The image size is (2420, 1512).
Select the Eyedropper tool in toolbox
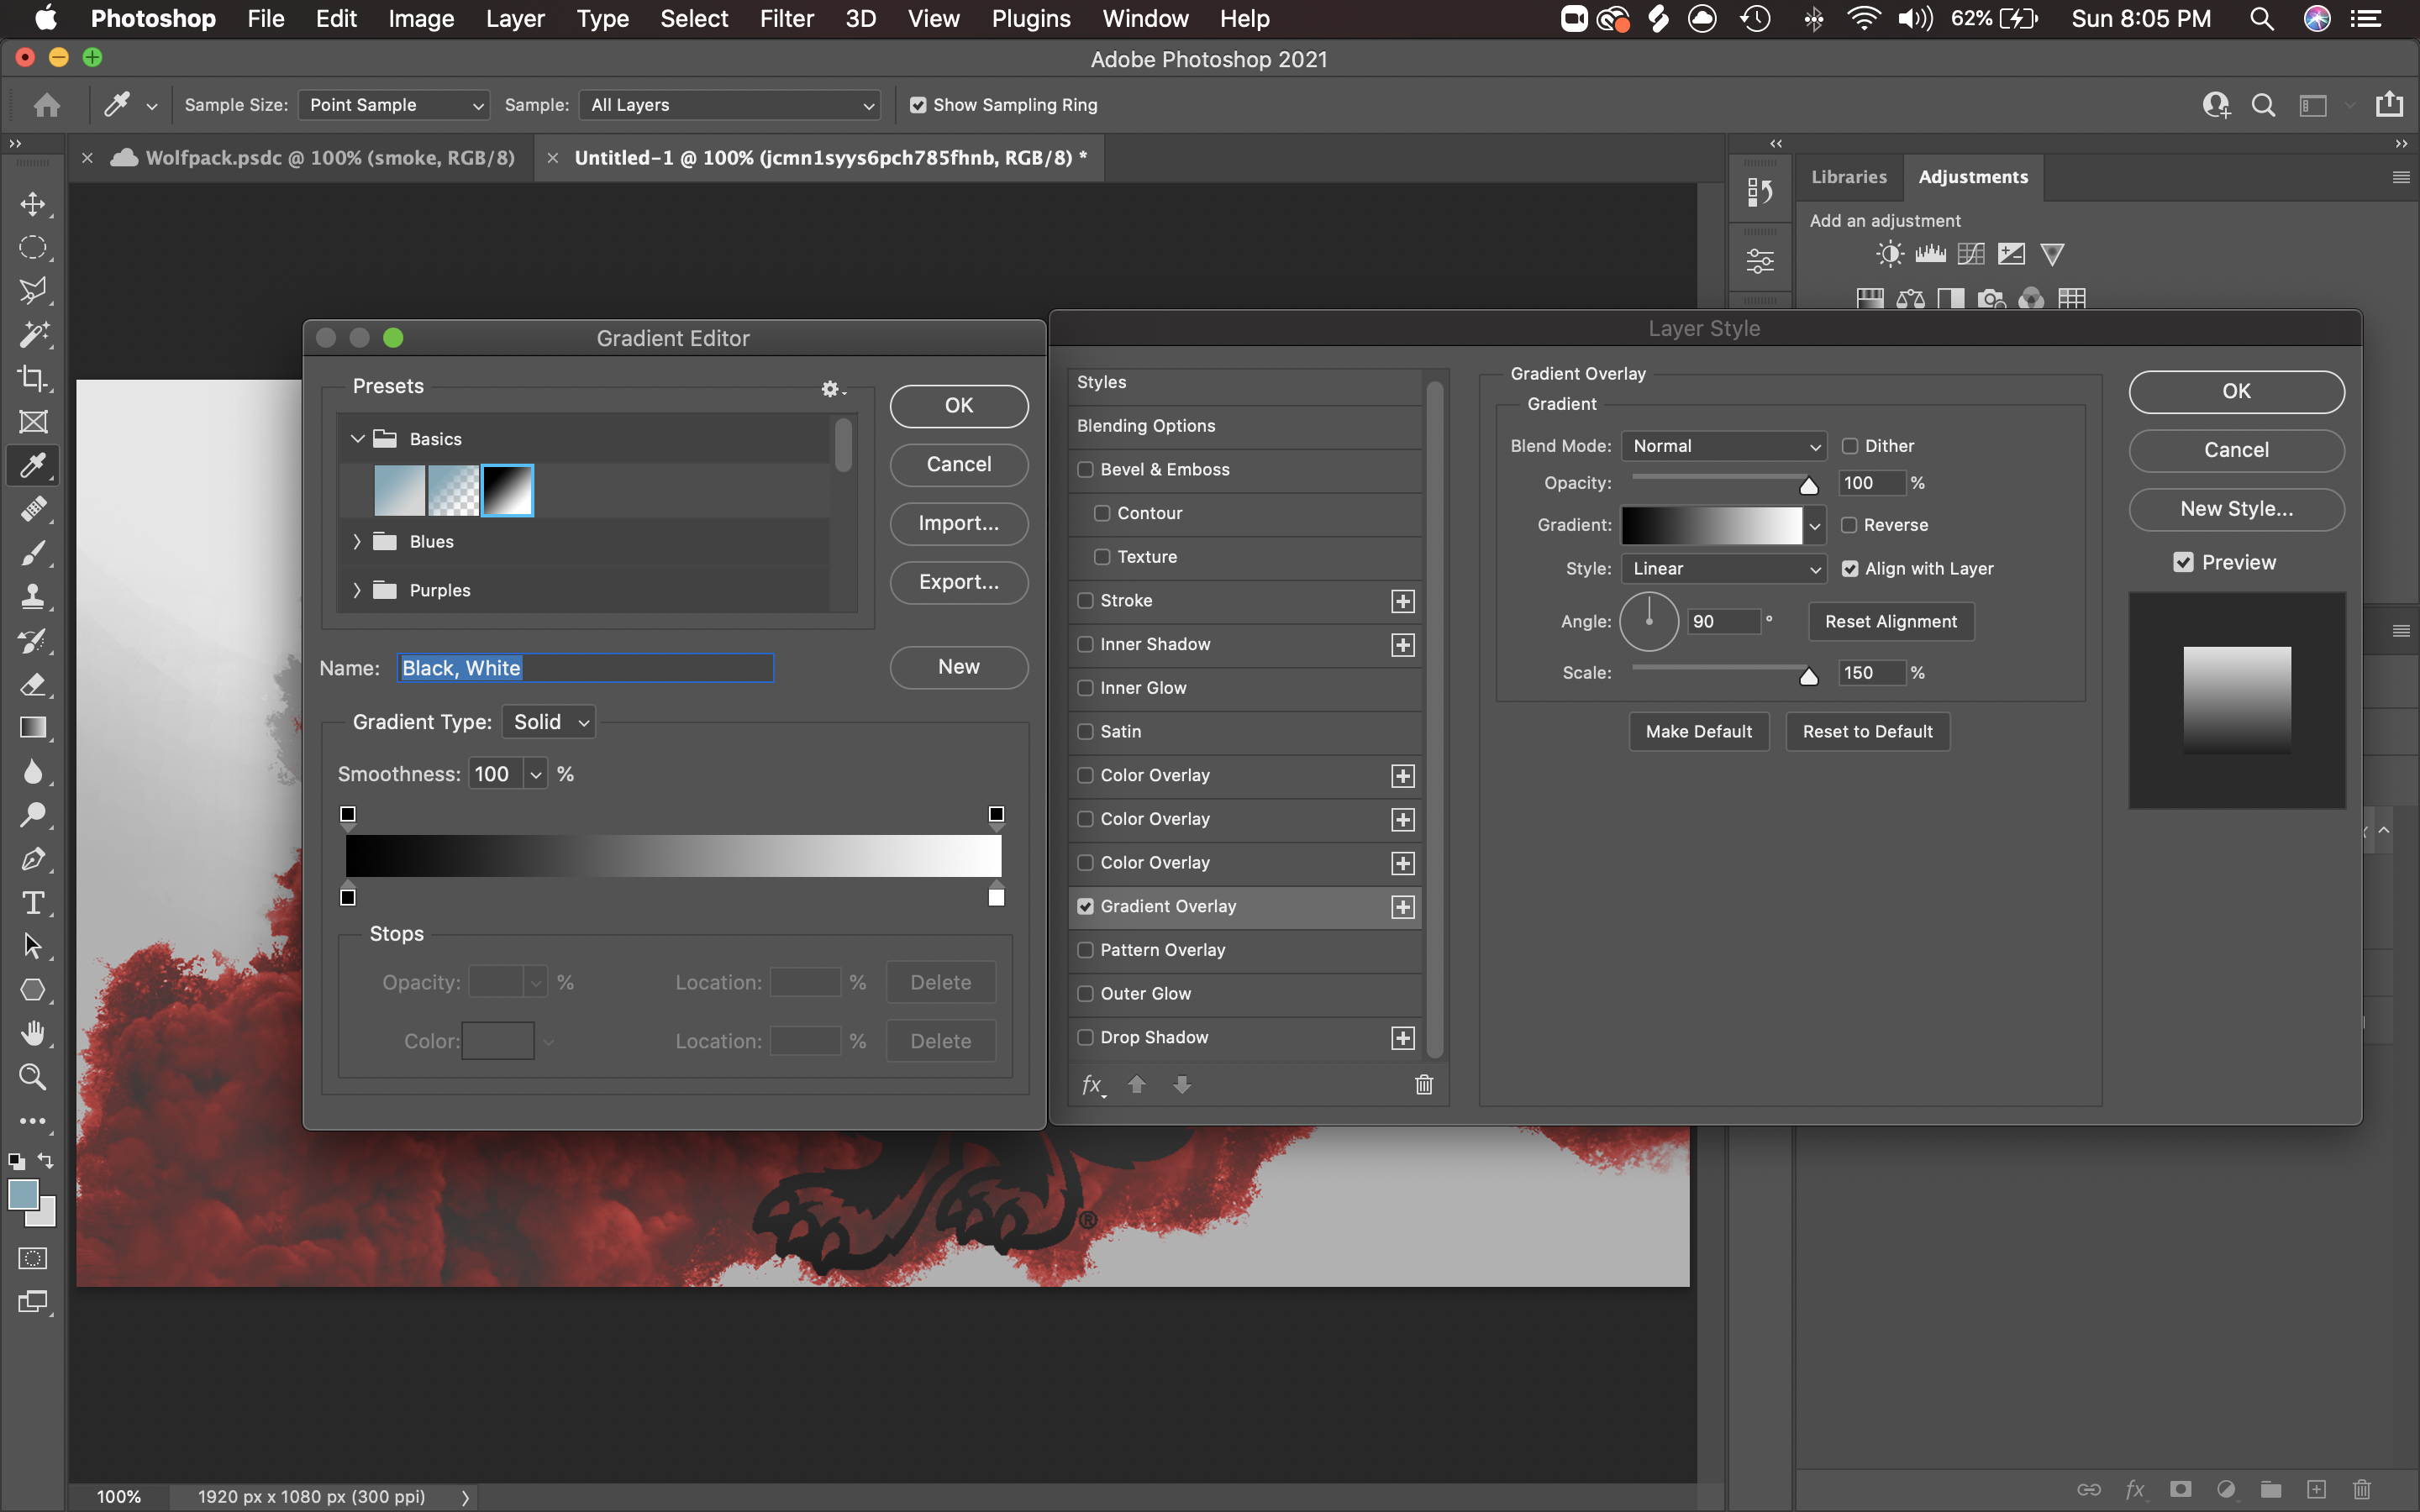(33, 465)
